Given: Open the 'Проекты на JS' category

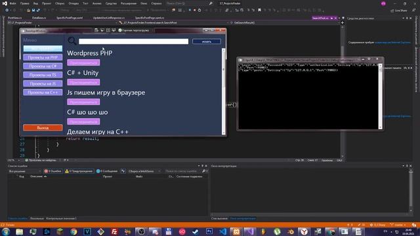Looking at the screenshot, I should [x=43, y=83].
